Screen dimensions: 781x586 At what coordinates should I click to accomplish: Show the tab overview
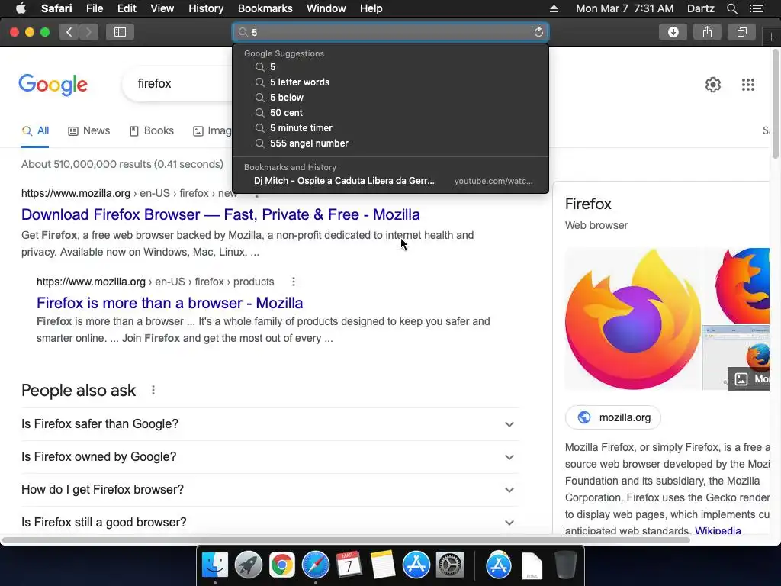click(x=741, y=32)
